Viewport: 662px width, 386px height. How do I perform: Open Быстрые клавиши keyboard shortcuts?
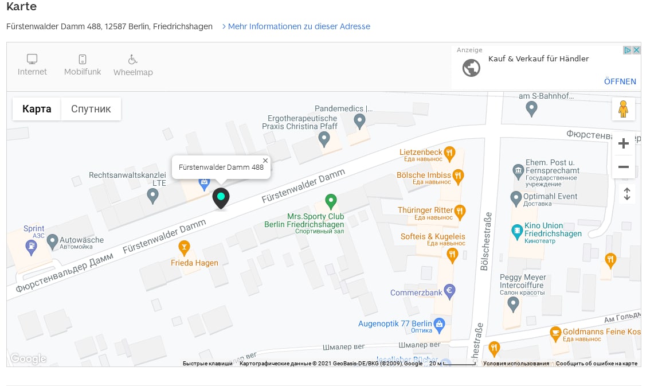point(207,363)
